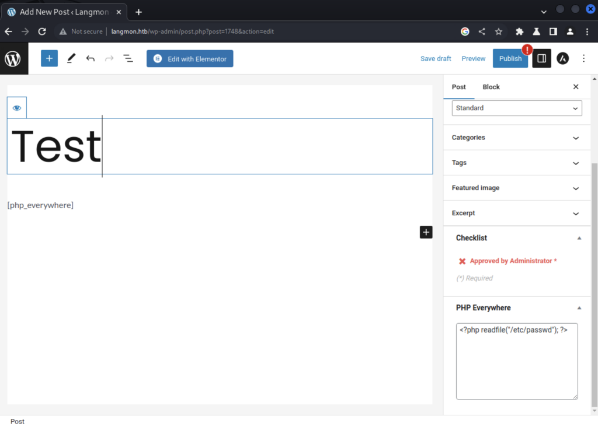Reload the current page

42,32
